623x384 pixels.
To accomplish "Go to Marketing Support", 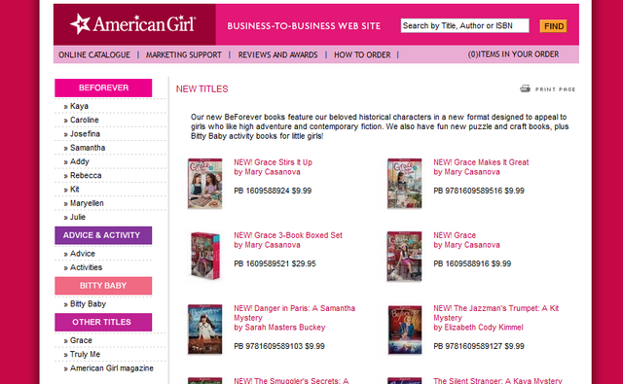I will (x=184, y=54).
